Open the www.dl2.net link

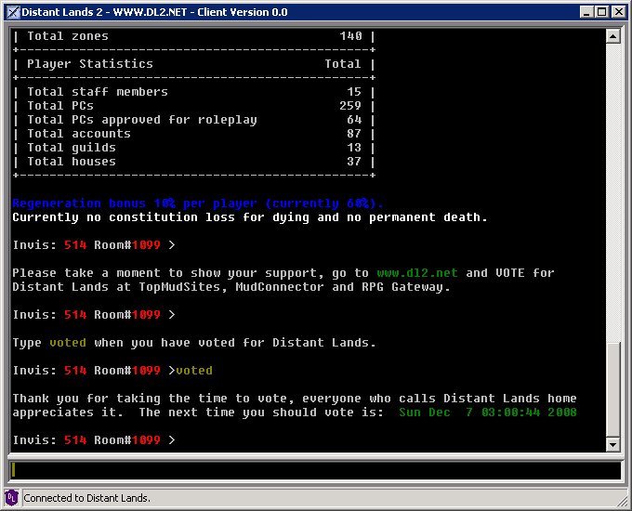[x=417, y=273]
